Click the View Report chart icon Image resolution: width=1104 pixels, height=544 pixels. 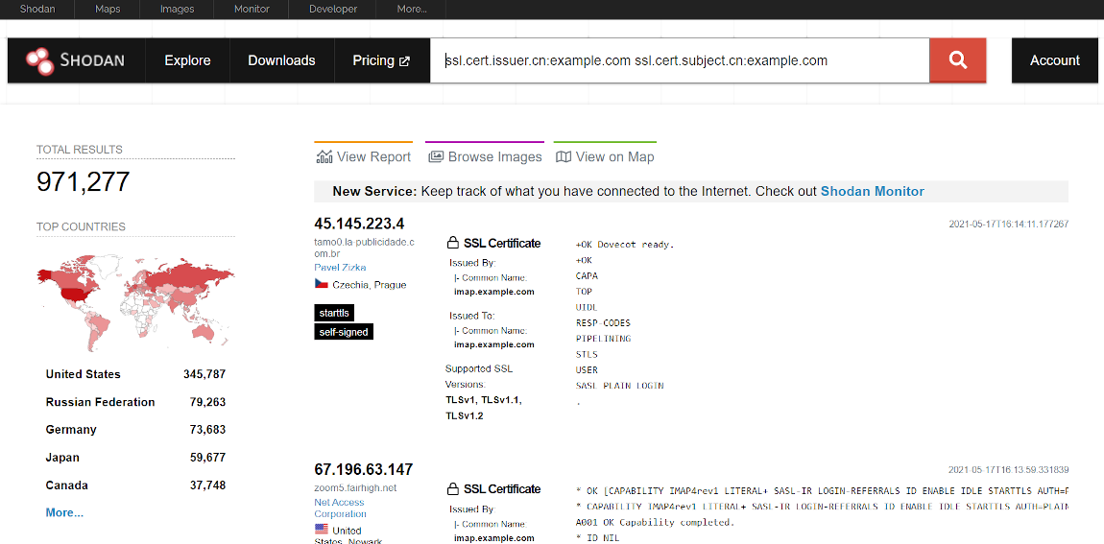tap(324, 157)
